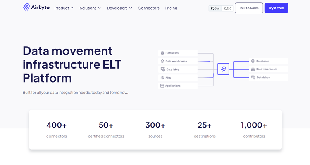Click the sources label under 300+

click(155, 136)
